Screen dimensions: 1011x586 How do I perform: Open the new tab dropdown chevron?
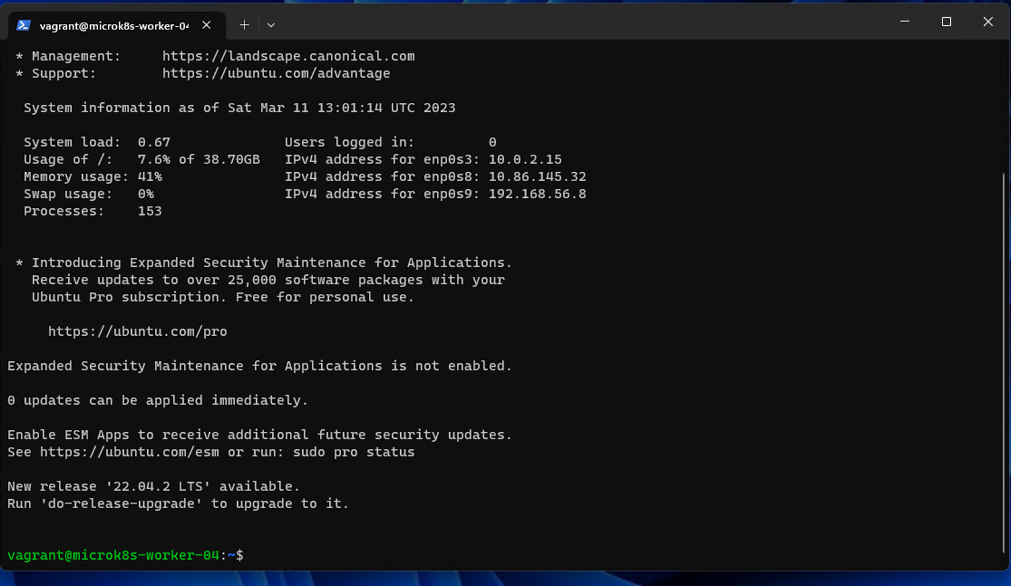tap(271, 25)
